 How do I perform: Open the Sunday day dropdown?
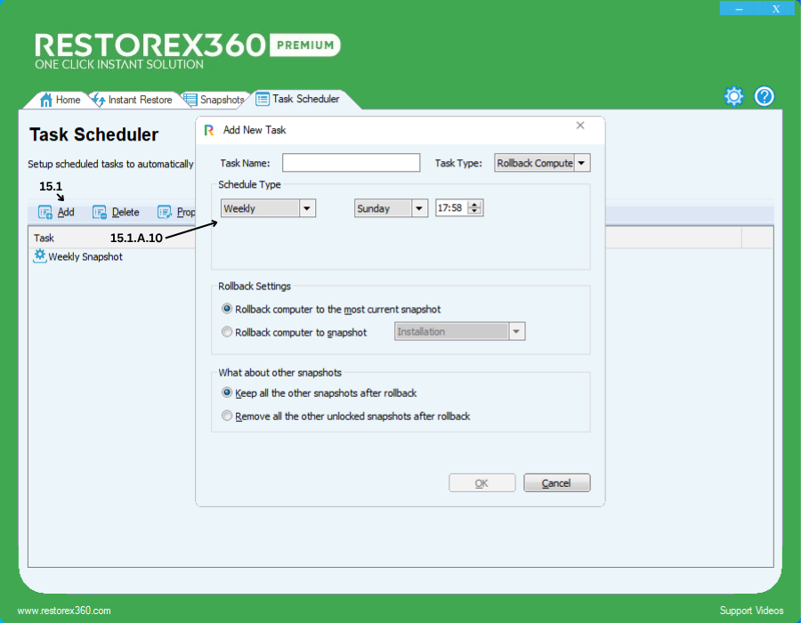click(419, 208)
